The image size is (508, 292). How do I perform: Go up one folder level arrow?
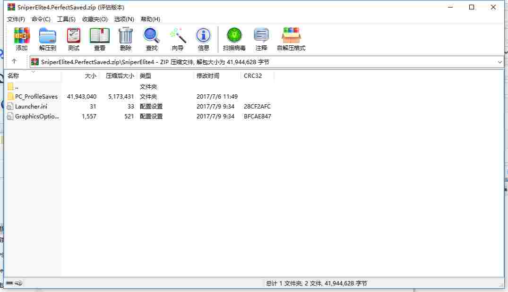point(14,61)
